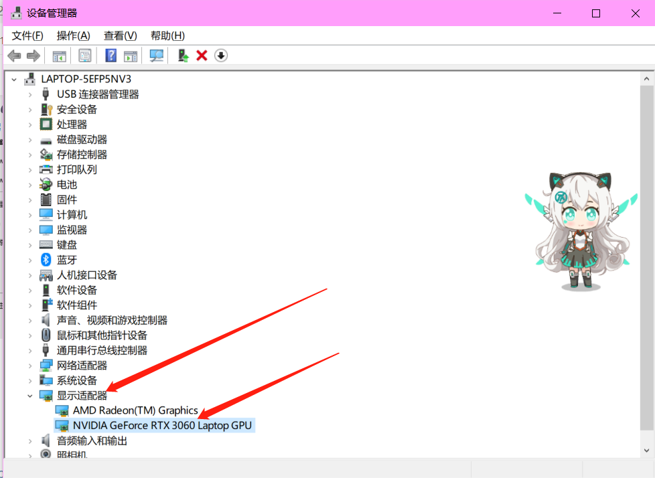
Task: Expand the 音频输入和输出 node chevron
Action: tap(30, 441)
